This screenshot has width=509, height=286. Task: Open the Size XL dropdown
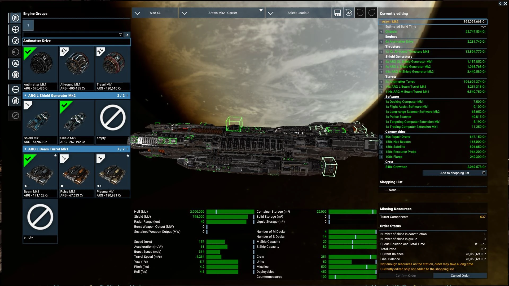[x=155, y=12]
